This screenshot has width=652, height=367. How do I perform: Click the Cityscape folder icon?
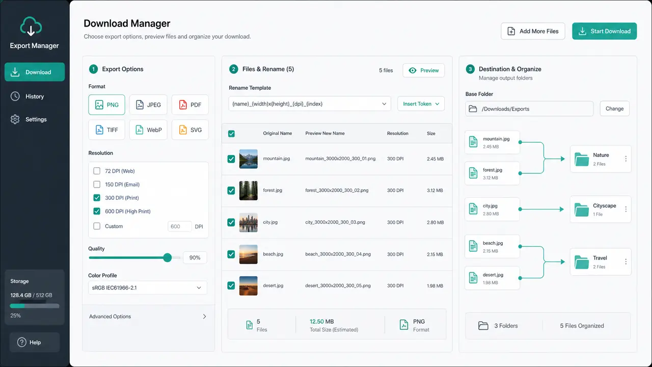click(x=581, y=209)
